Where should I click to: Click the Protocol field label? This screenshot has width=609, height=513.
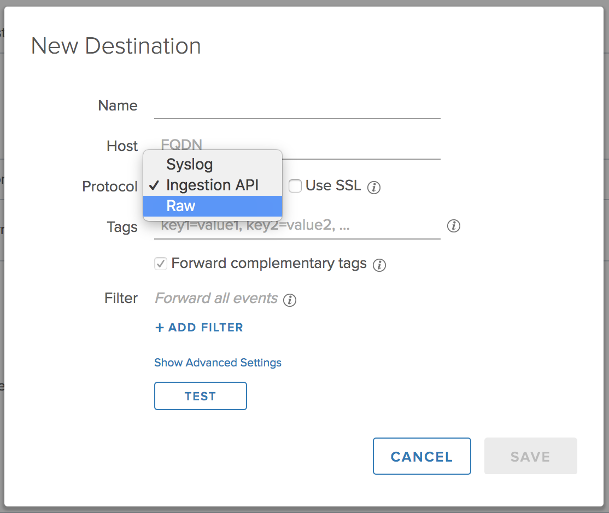click(x=110, y=186)
